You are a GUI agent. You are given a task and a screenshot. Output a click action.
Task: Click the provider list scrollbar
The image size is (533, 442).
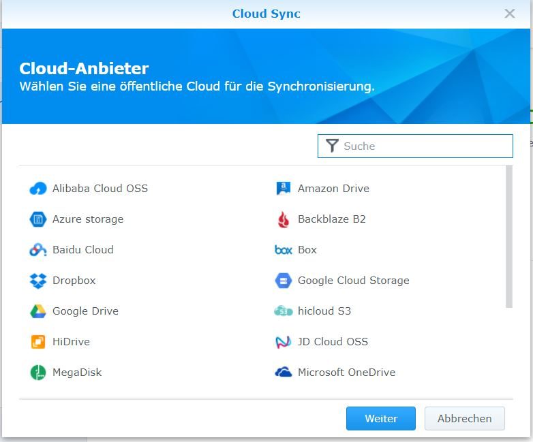509,237
